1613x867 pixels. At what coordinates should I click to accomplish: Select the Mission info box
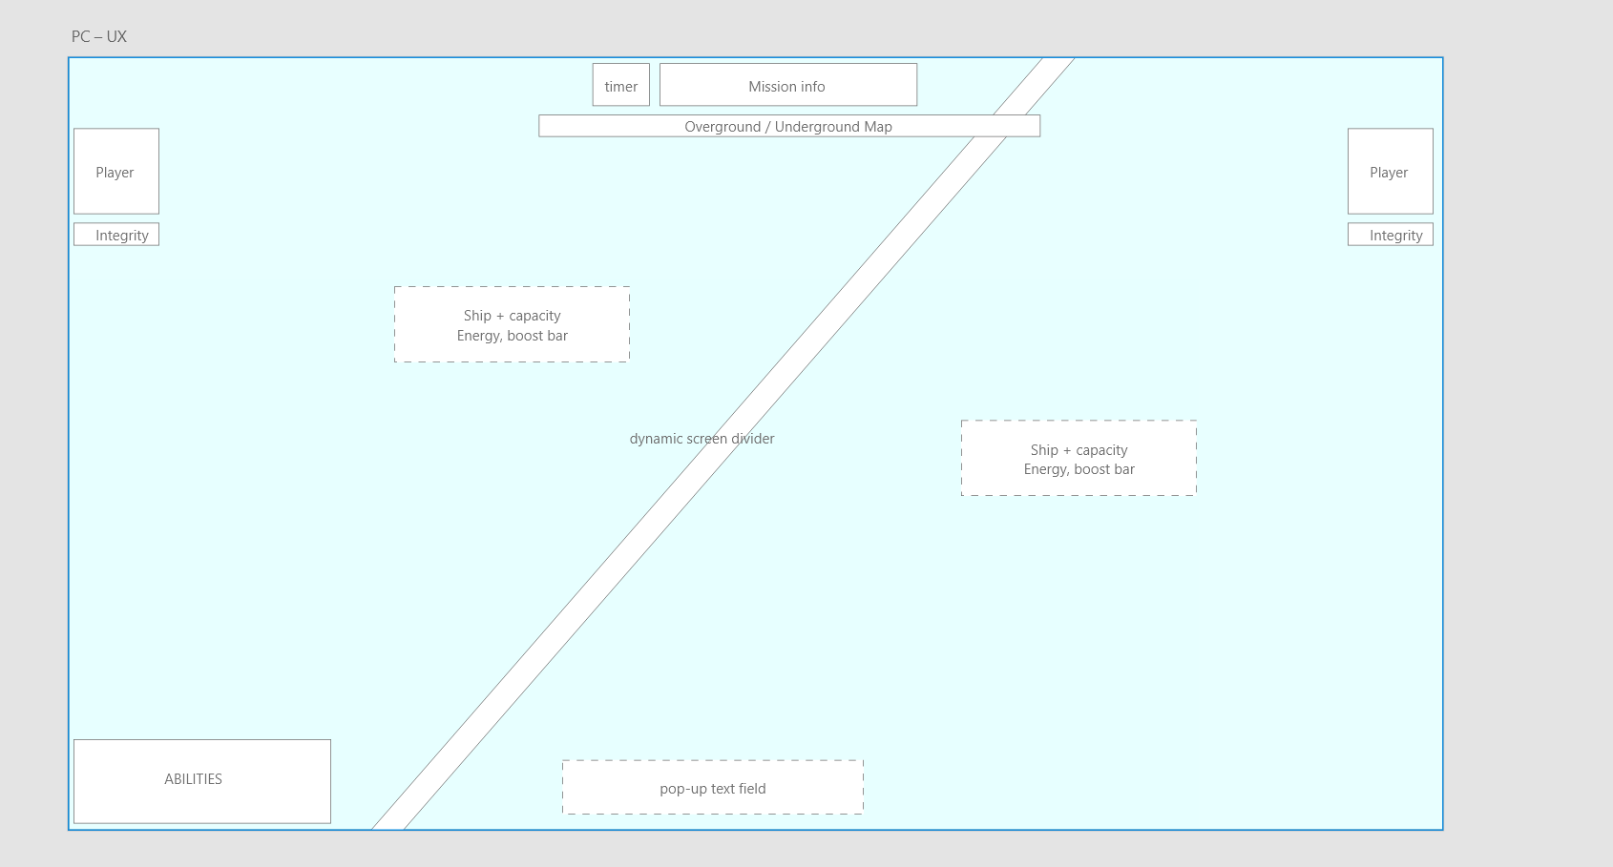[787, 86]
